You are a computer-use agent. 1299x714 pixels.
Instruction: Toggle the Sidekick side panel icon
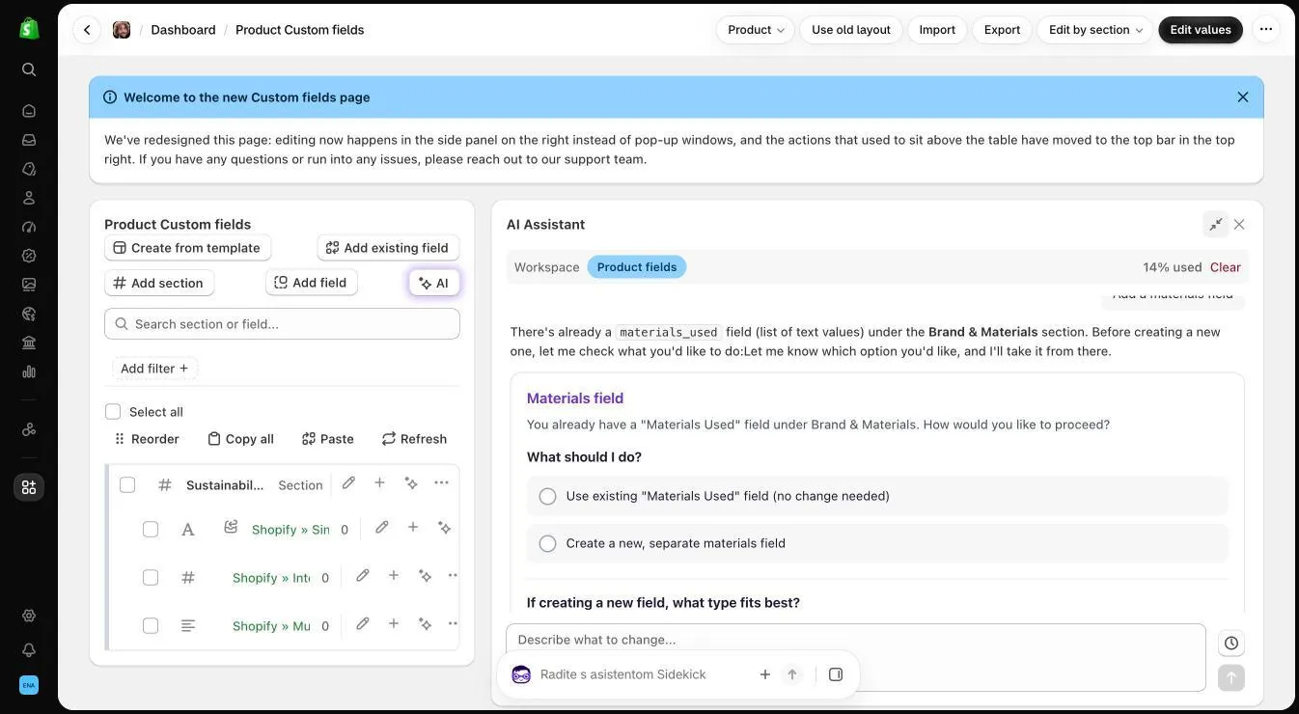click(836, 674)
